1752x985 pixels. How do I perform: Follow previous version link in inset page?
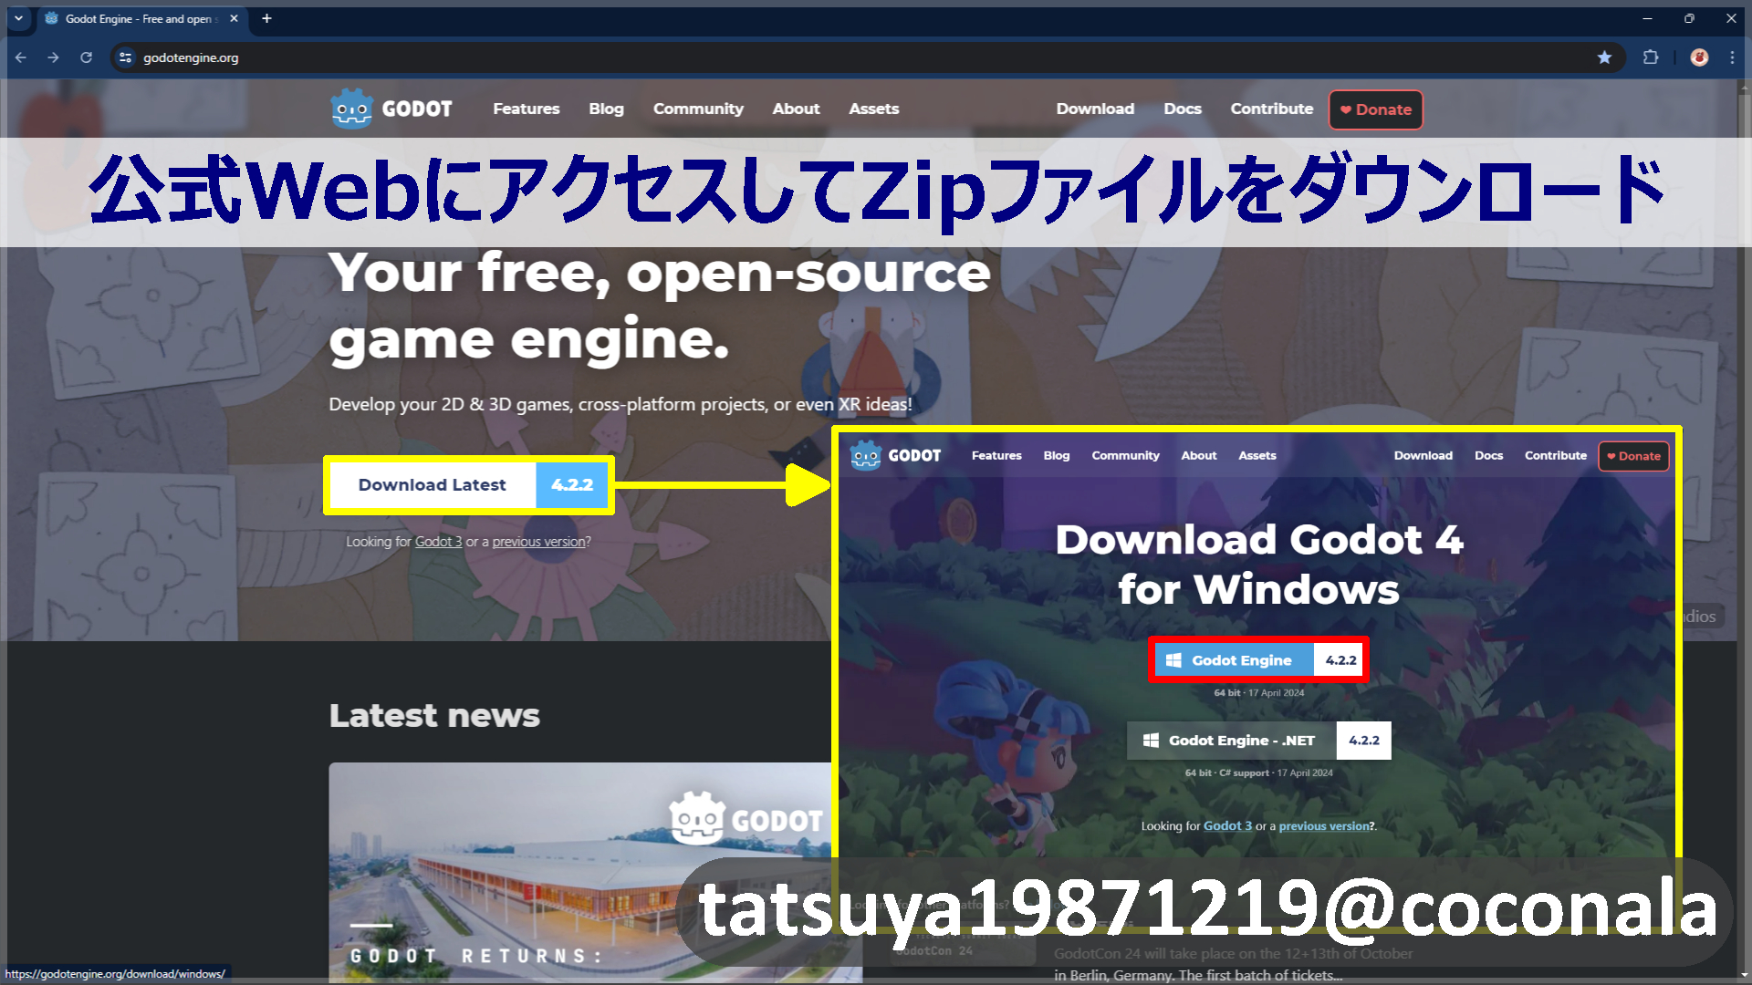[1324, 826]
